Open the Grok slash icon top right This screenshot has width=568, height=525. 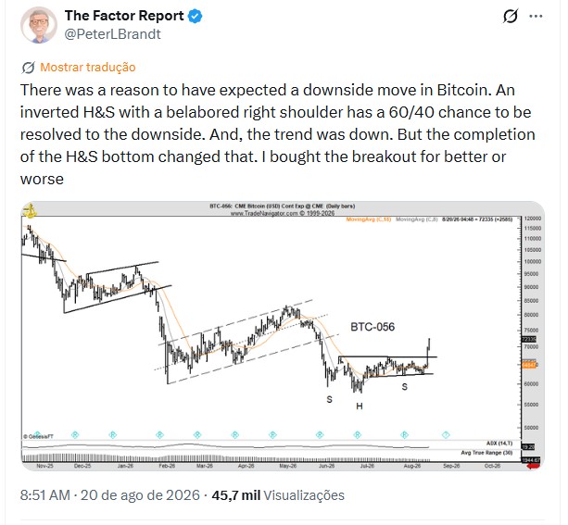pyautogui.click(x=511, y=16)
